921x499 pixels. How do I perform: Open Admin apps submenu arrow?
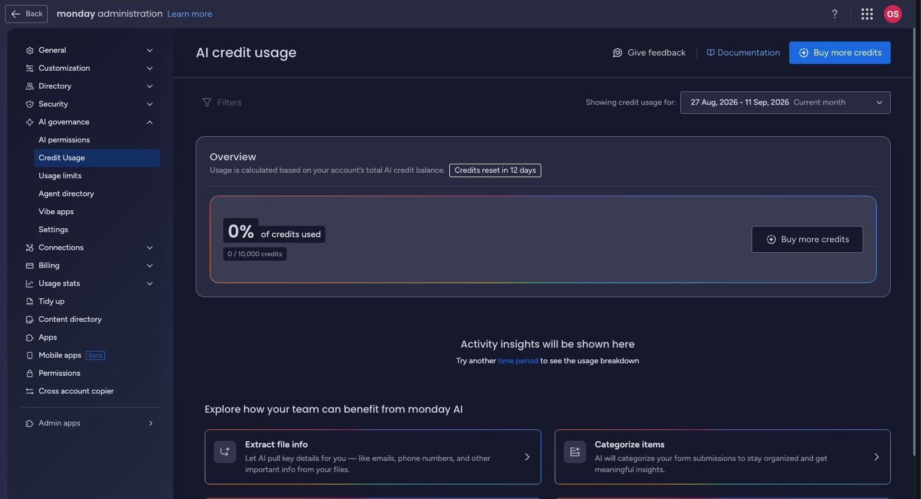pos(150,423)
